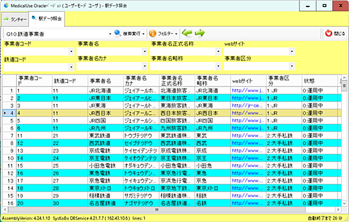Click the green back arrow icon
Viewport: 349px width, 222px height.
[x=187, y=33]
